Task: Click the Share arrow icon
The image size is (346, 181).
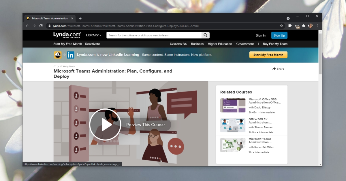Action: coord(274,69)
